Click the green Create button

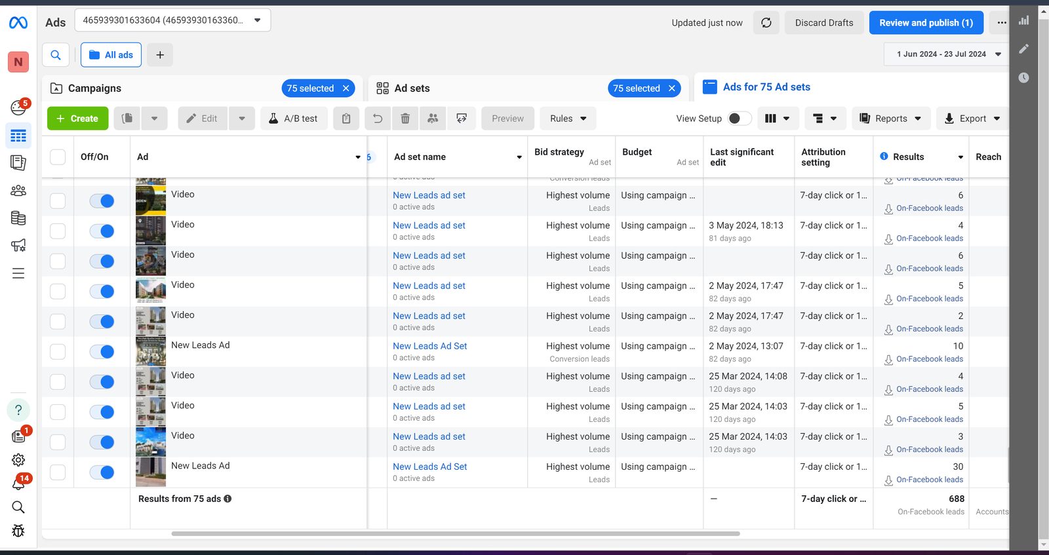(x=77, y=119)
